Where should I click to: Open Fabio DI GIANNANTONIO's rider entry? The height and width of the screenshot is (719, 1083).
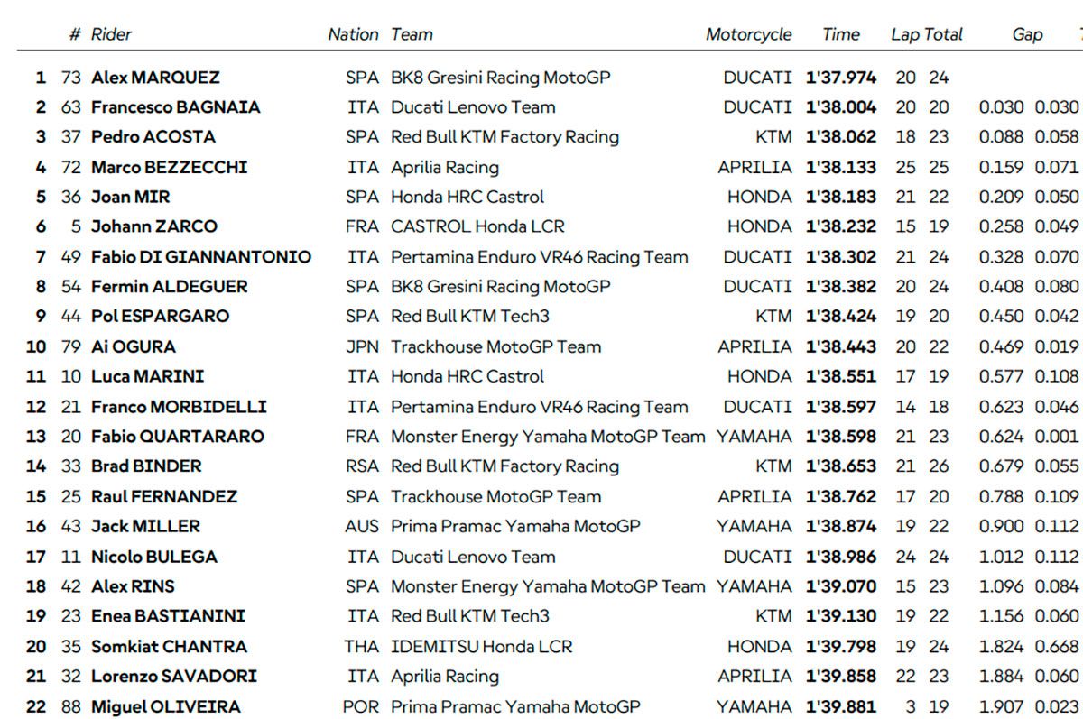(200, 257)
